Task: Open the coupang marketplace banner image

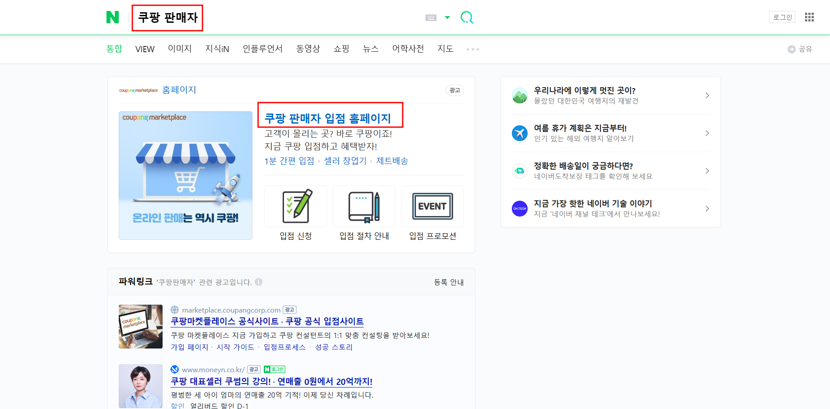Action: click(x=185, y=175)
